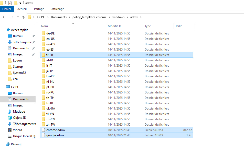This screenshot has height=155, width=244.
Task: Click the chrome.admx file icon
Action: (x=43, y=130)
